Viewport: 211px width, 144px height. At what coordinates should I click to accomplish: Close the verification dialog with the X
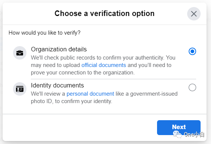coord(194,14)
